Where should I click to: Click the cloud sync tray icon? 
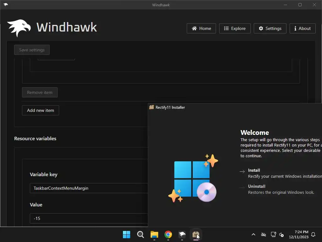pos(264,234)
